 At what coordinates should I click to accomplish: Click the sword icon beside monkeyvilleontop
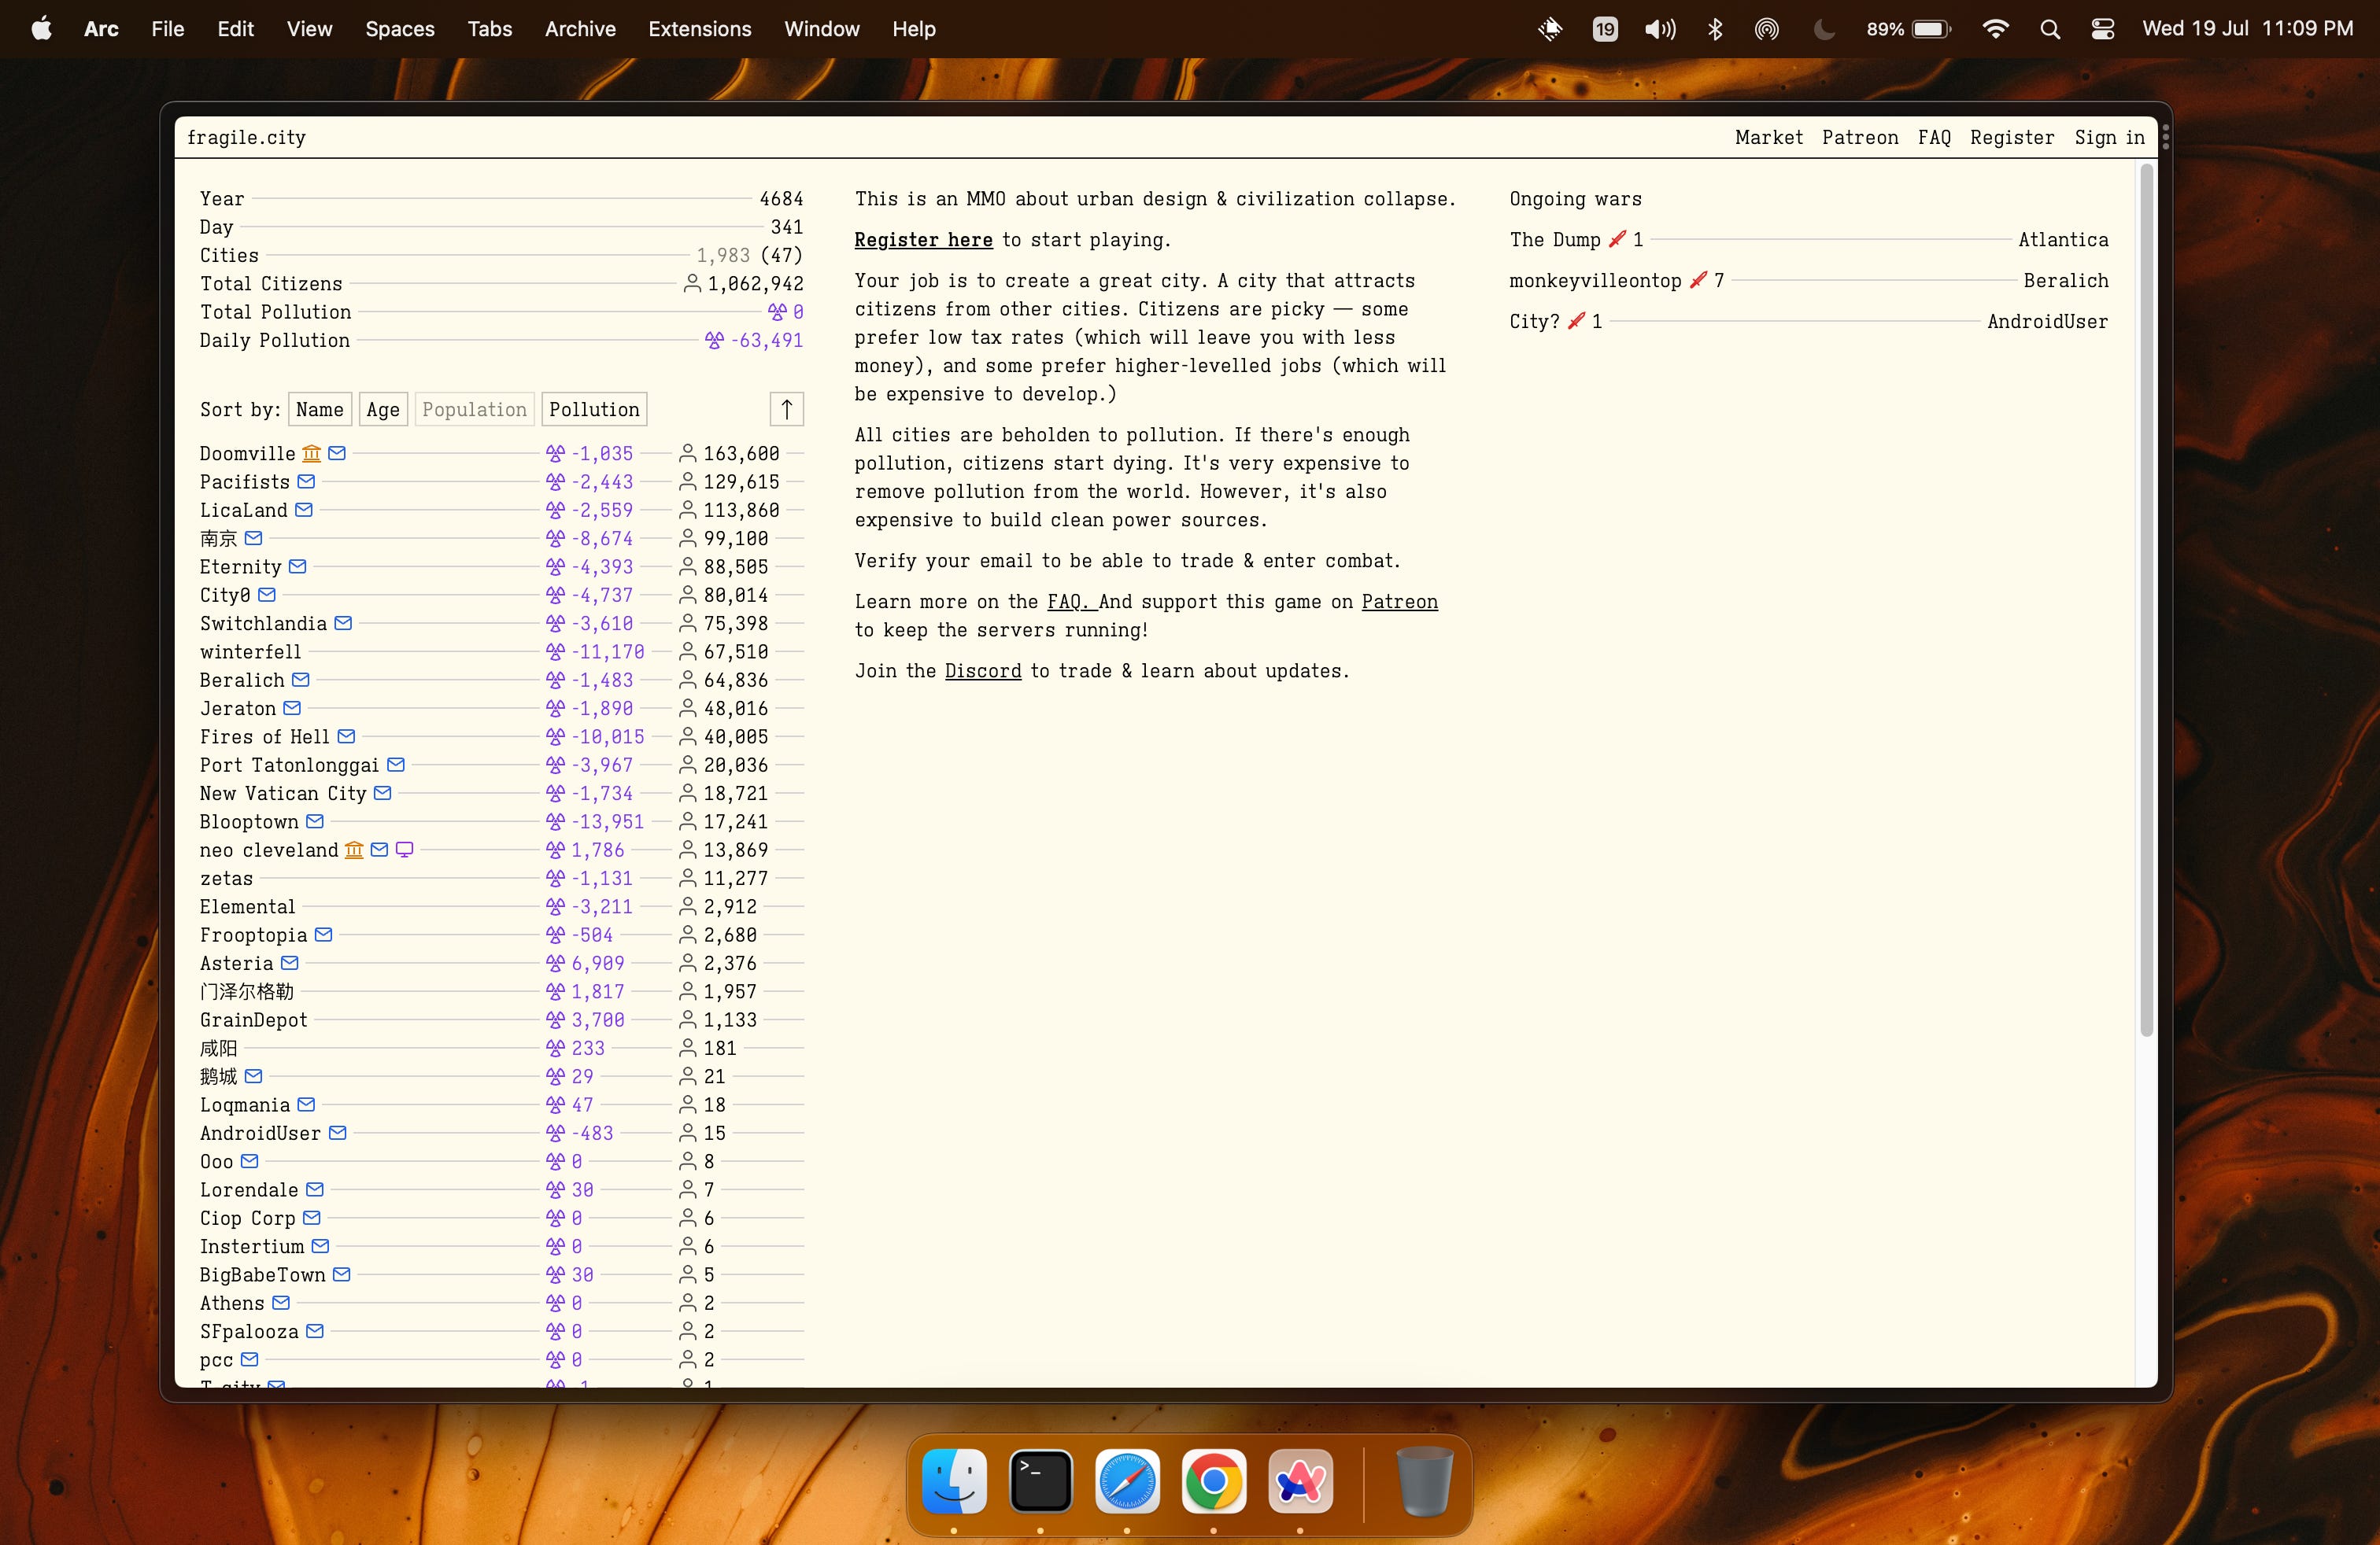1697,281
